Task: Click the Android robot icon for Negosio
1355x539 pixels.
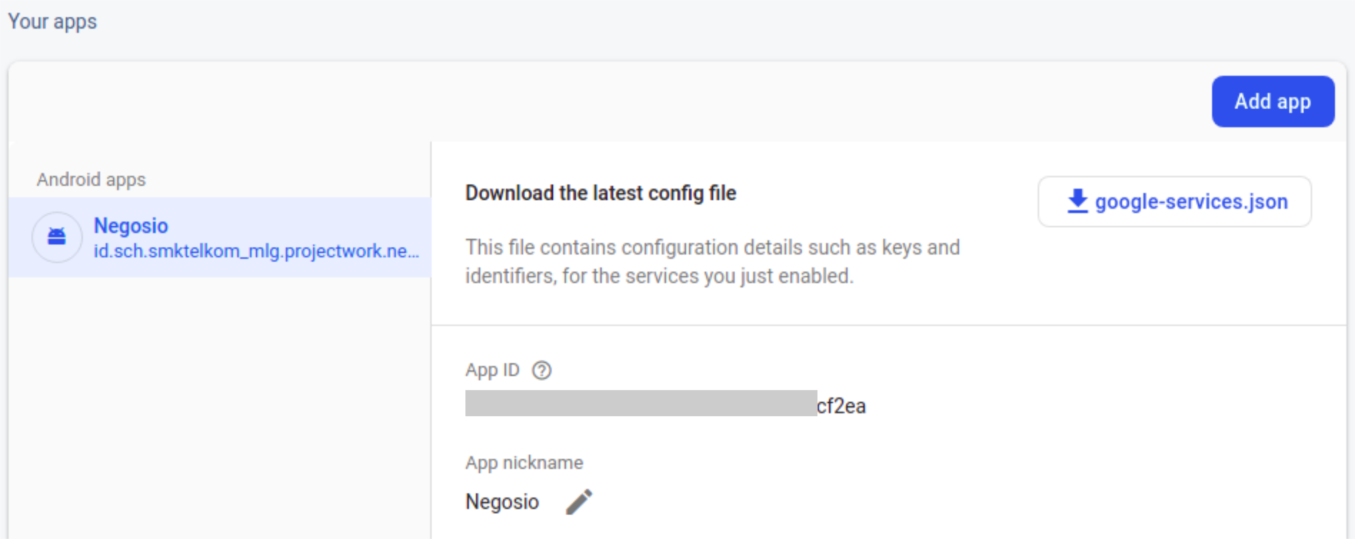Action: (57, 237)
